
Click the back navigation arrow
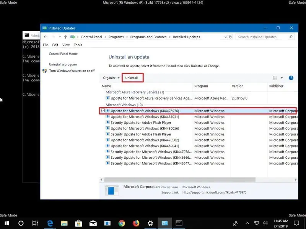pyautogui.click(x=46, y=37)
